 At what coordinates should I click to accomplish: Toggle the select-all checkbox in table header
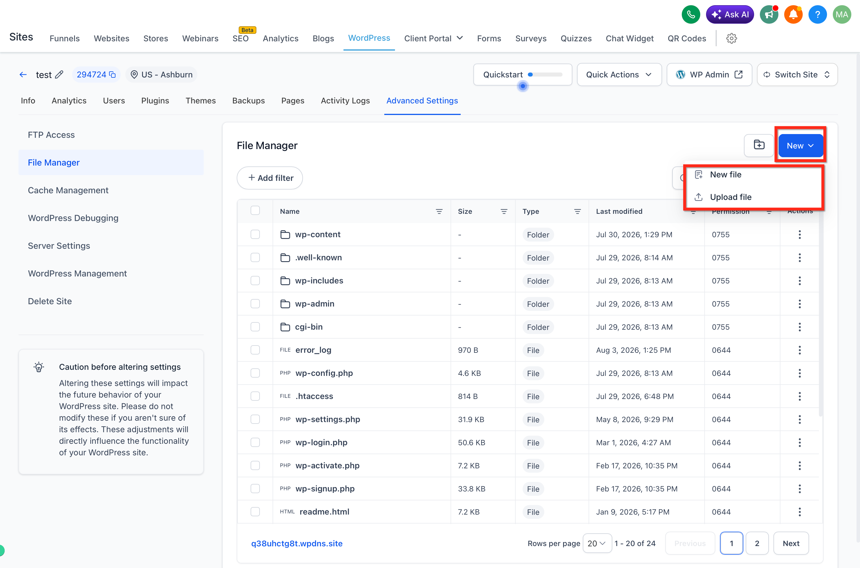[255, 210]
